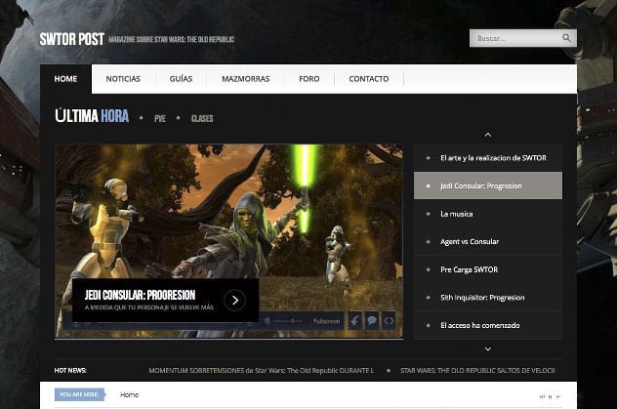Open 'Agent vs Consular' article
Image resolution: width=617 pixels, height=409 pixels.
click(x=488, y=241)
